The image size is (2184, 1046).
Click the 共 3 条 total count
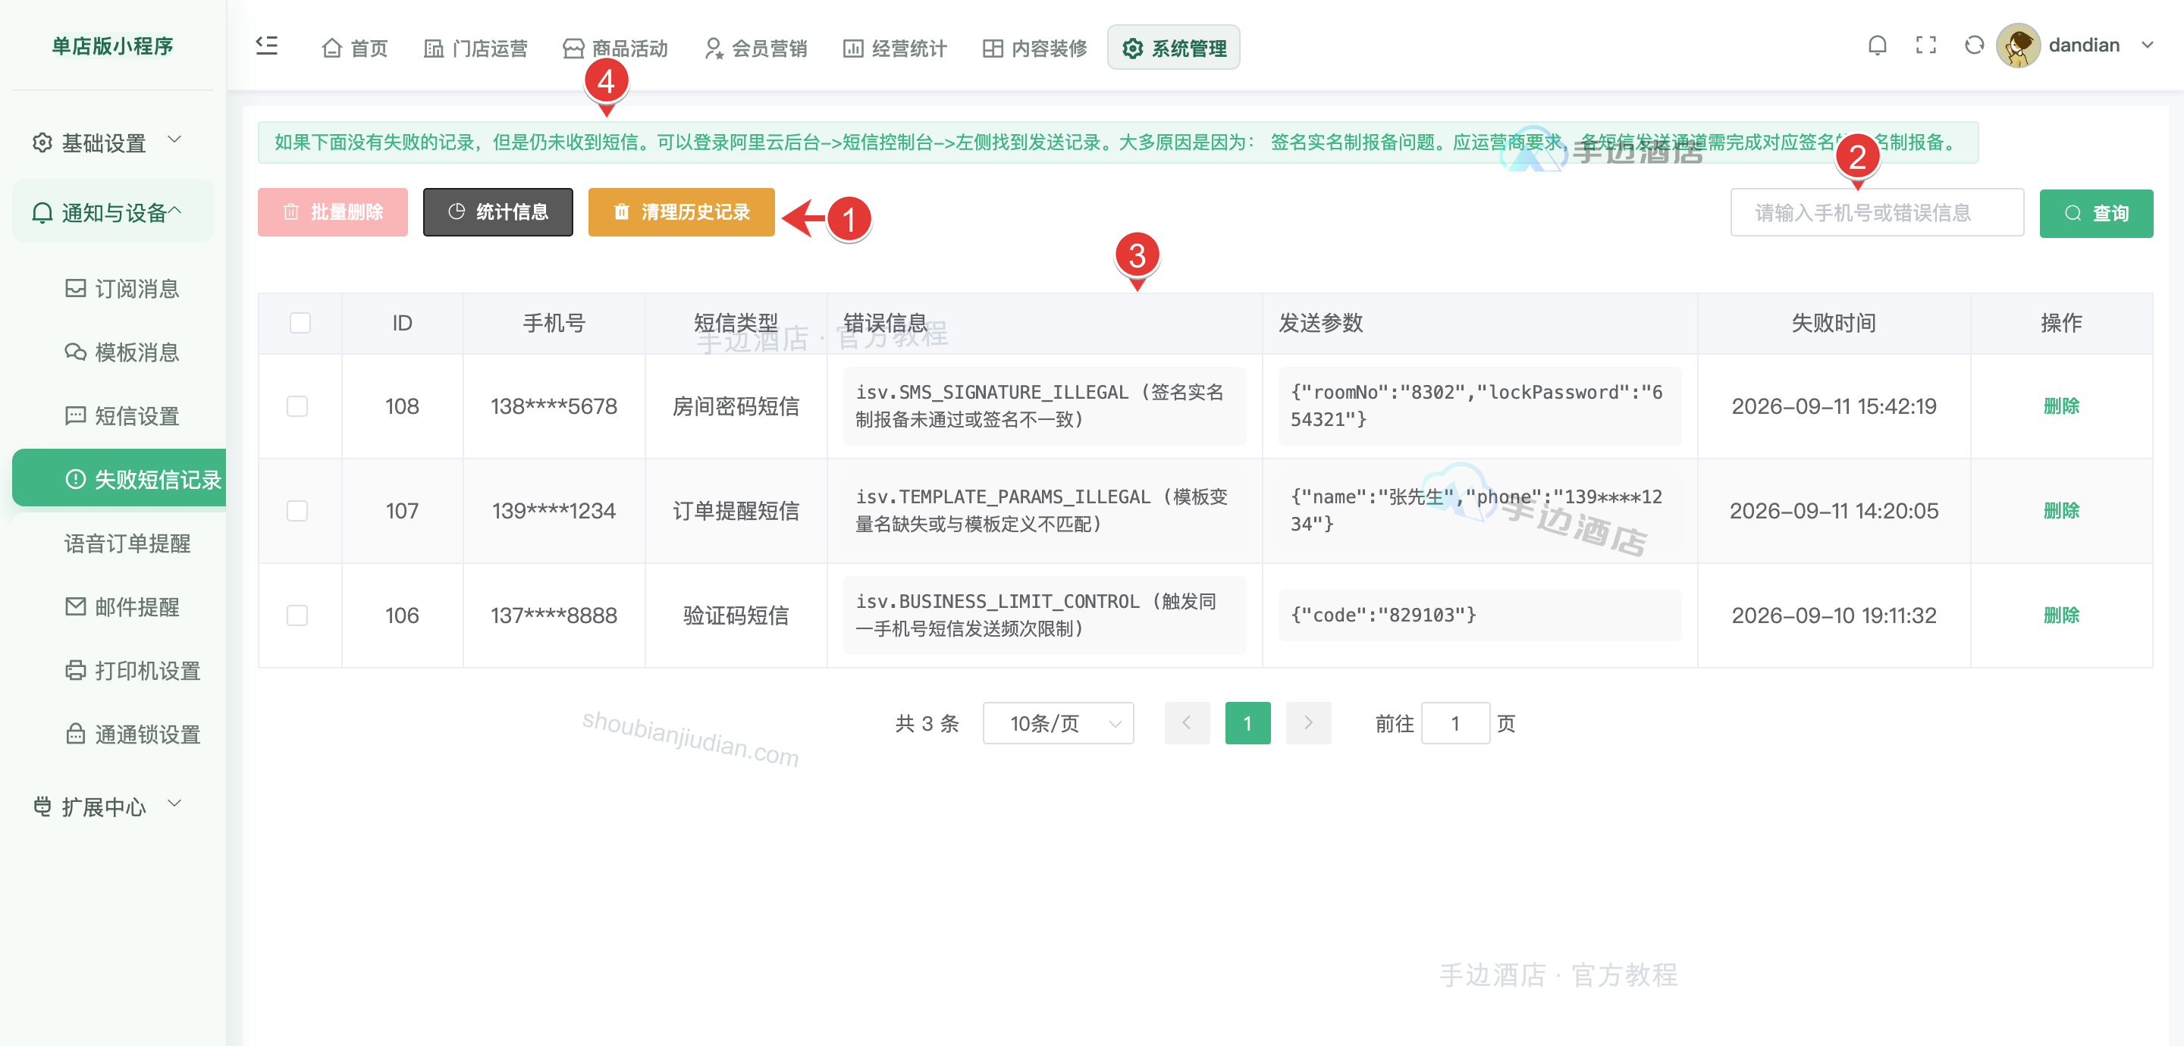927,723
